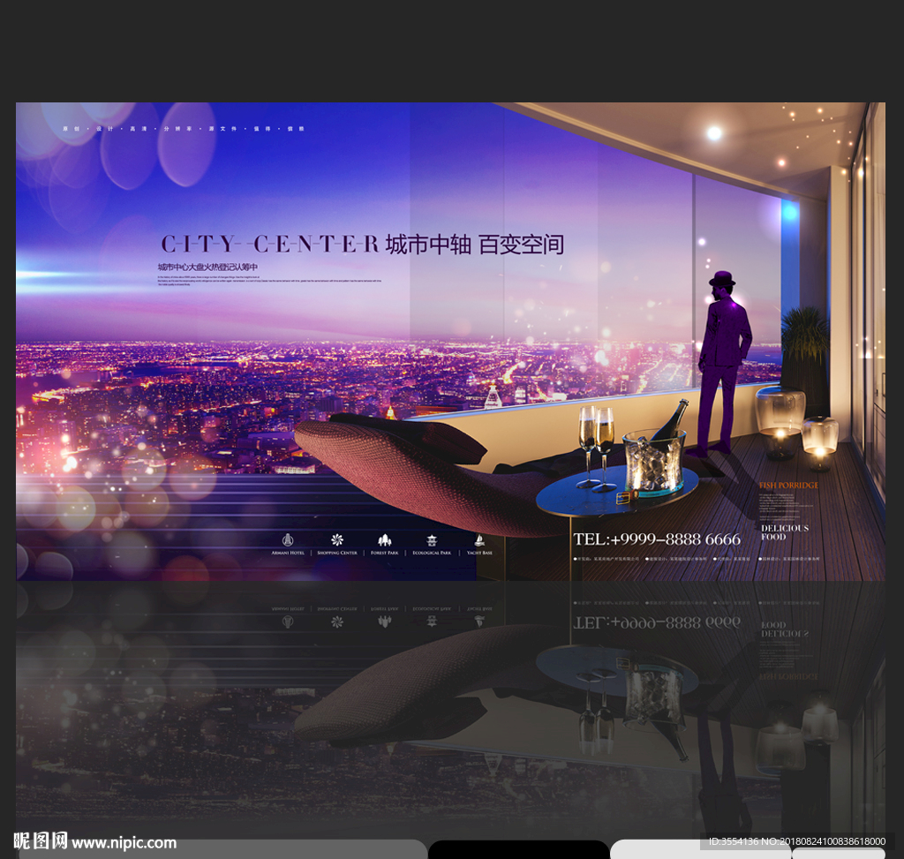Click the 'FISH PORRIDGE' orange heading
This screenshot has height=859, width=904.
tap(788, 486)
